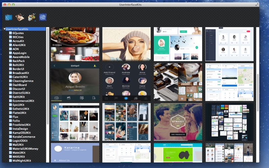Screen dimensions: 269x168
Task: Select the KoraleCommerce folder
Action: coord(24,137)
